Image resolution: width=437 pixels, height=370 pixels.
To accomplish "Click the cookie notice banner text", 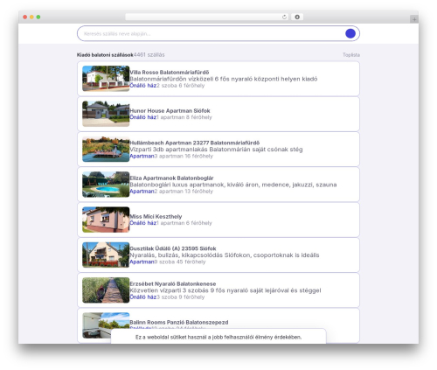I will point(218,337).
